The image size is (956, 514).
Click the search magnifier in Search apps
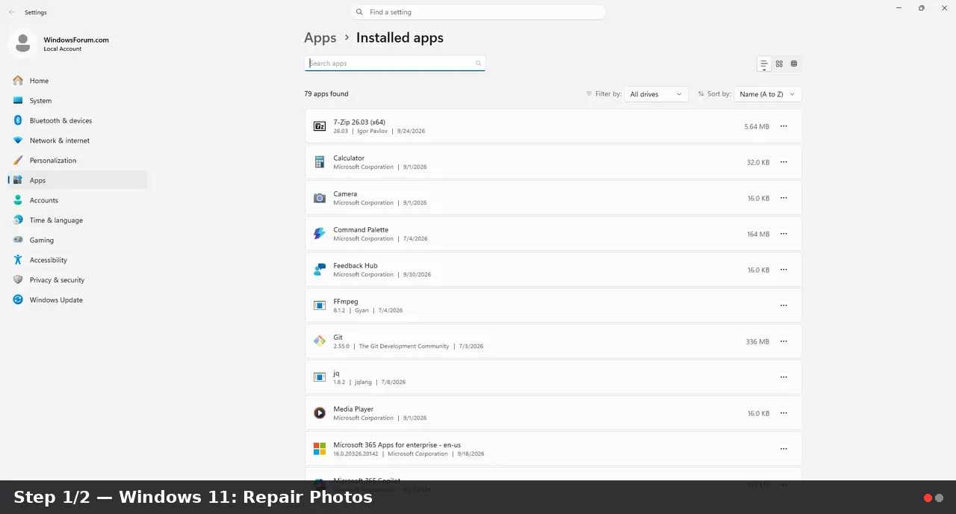[479, 64]
